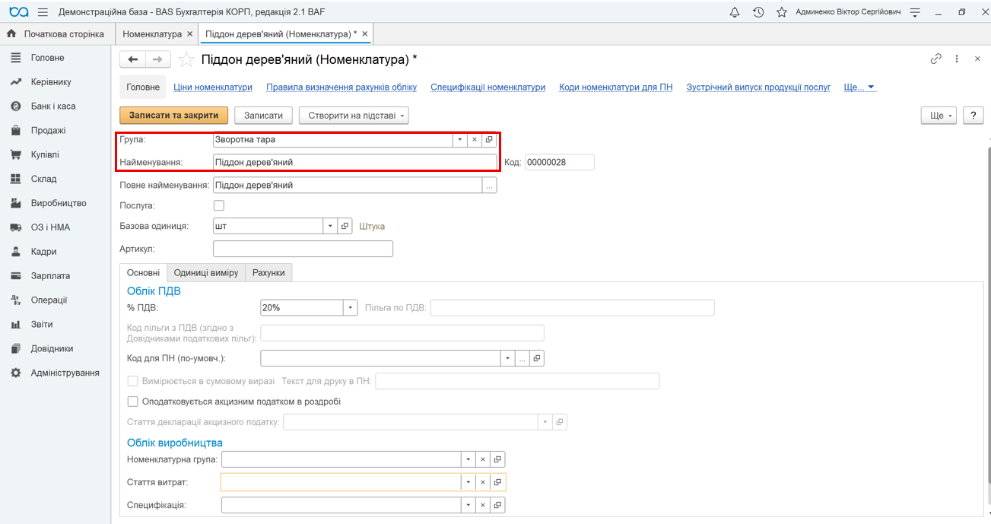The width and height of the screenshot is (991, 524).
Task: Clear the Група field value
Action: click(475, 140)
